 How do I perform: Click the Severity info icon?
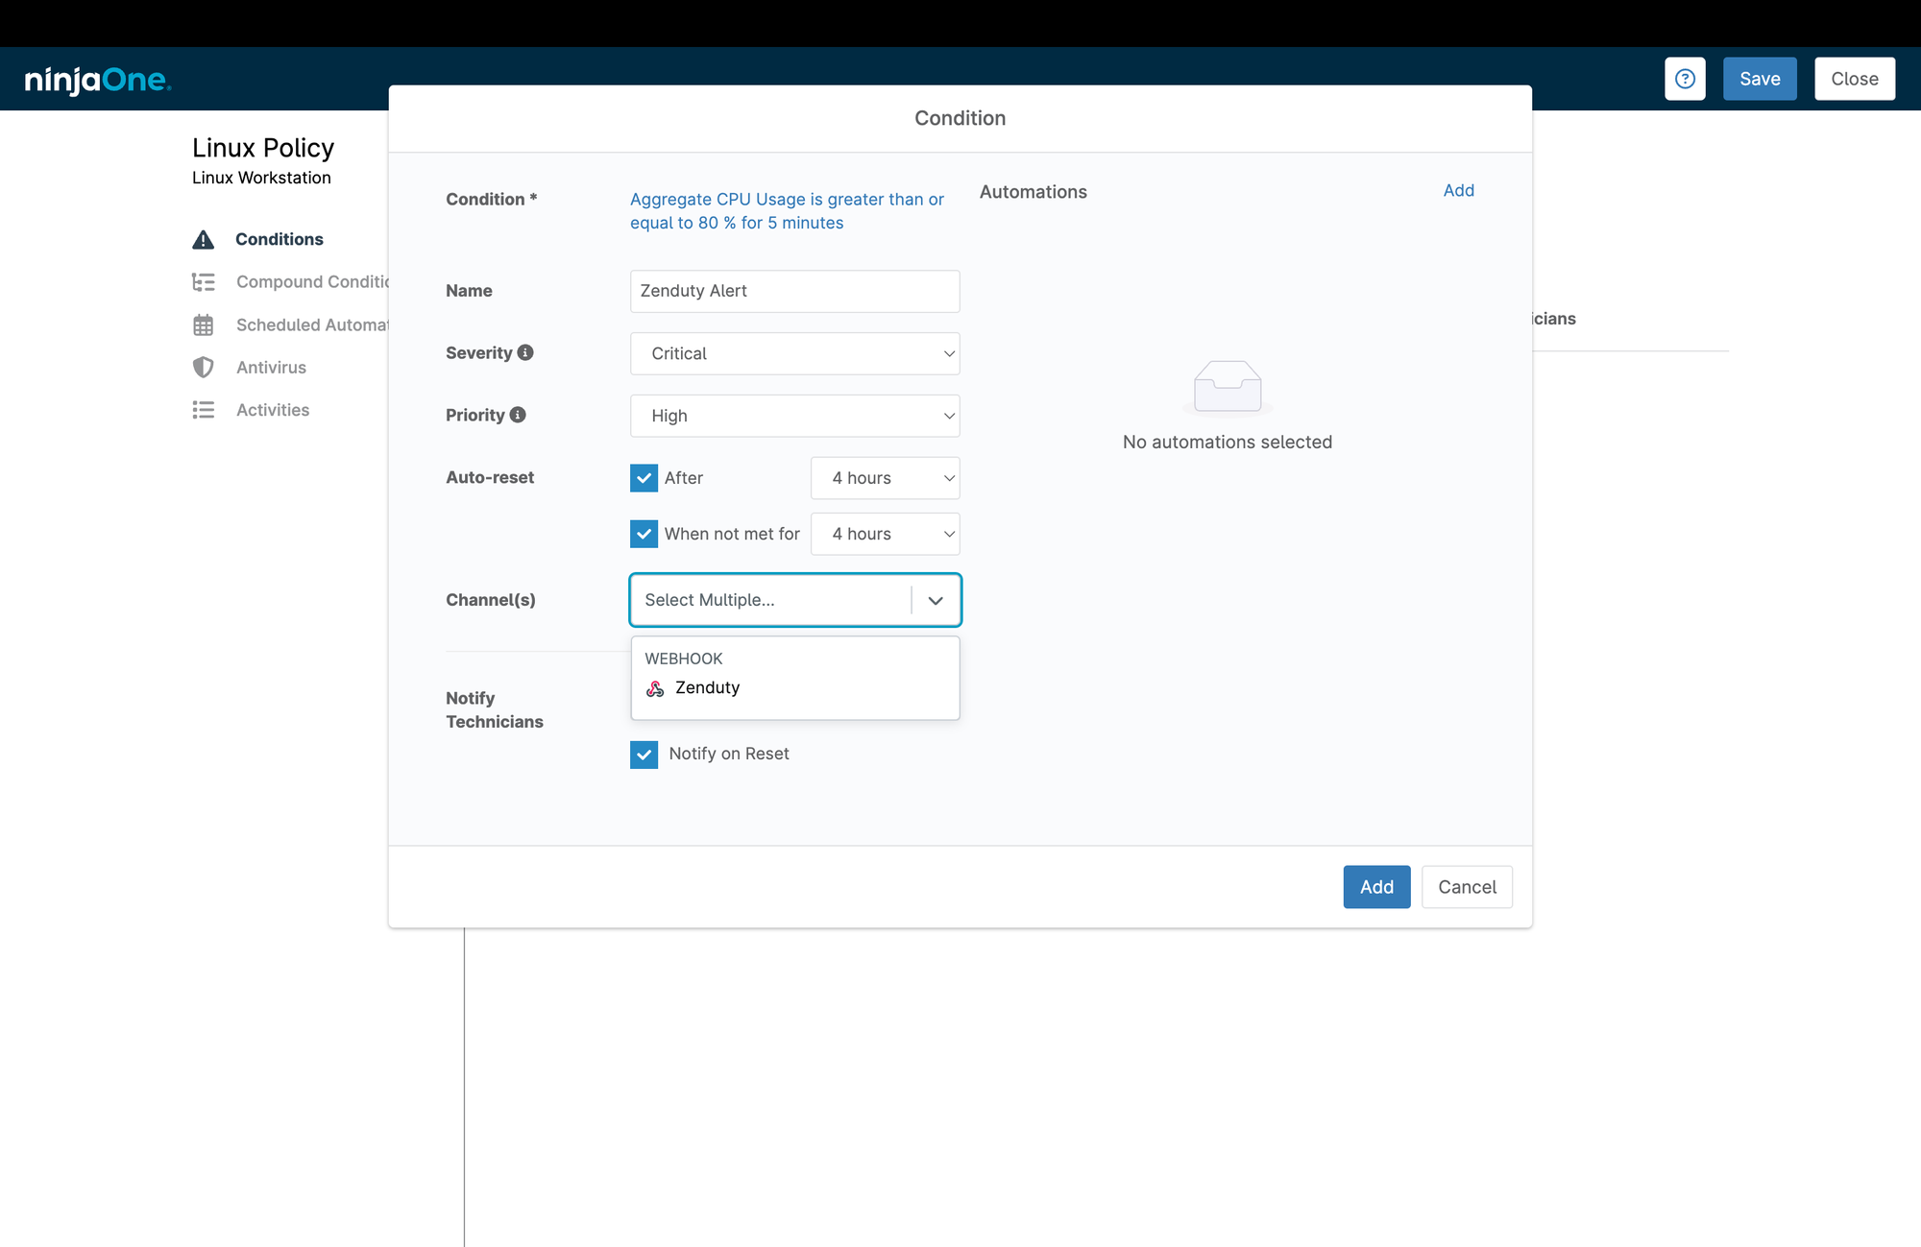coord(525,352)
